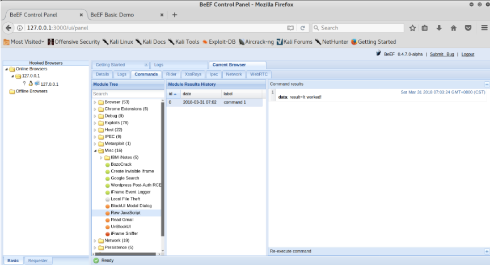Expand the Persistence (5) folder
The height and width of the screenshot is (265, 490).
(95, 247)
